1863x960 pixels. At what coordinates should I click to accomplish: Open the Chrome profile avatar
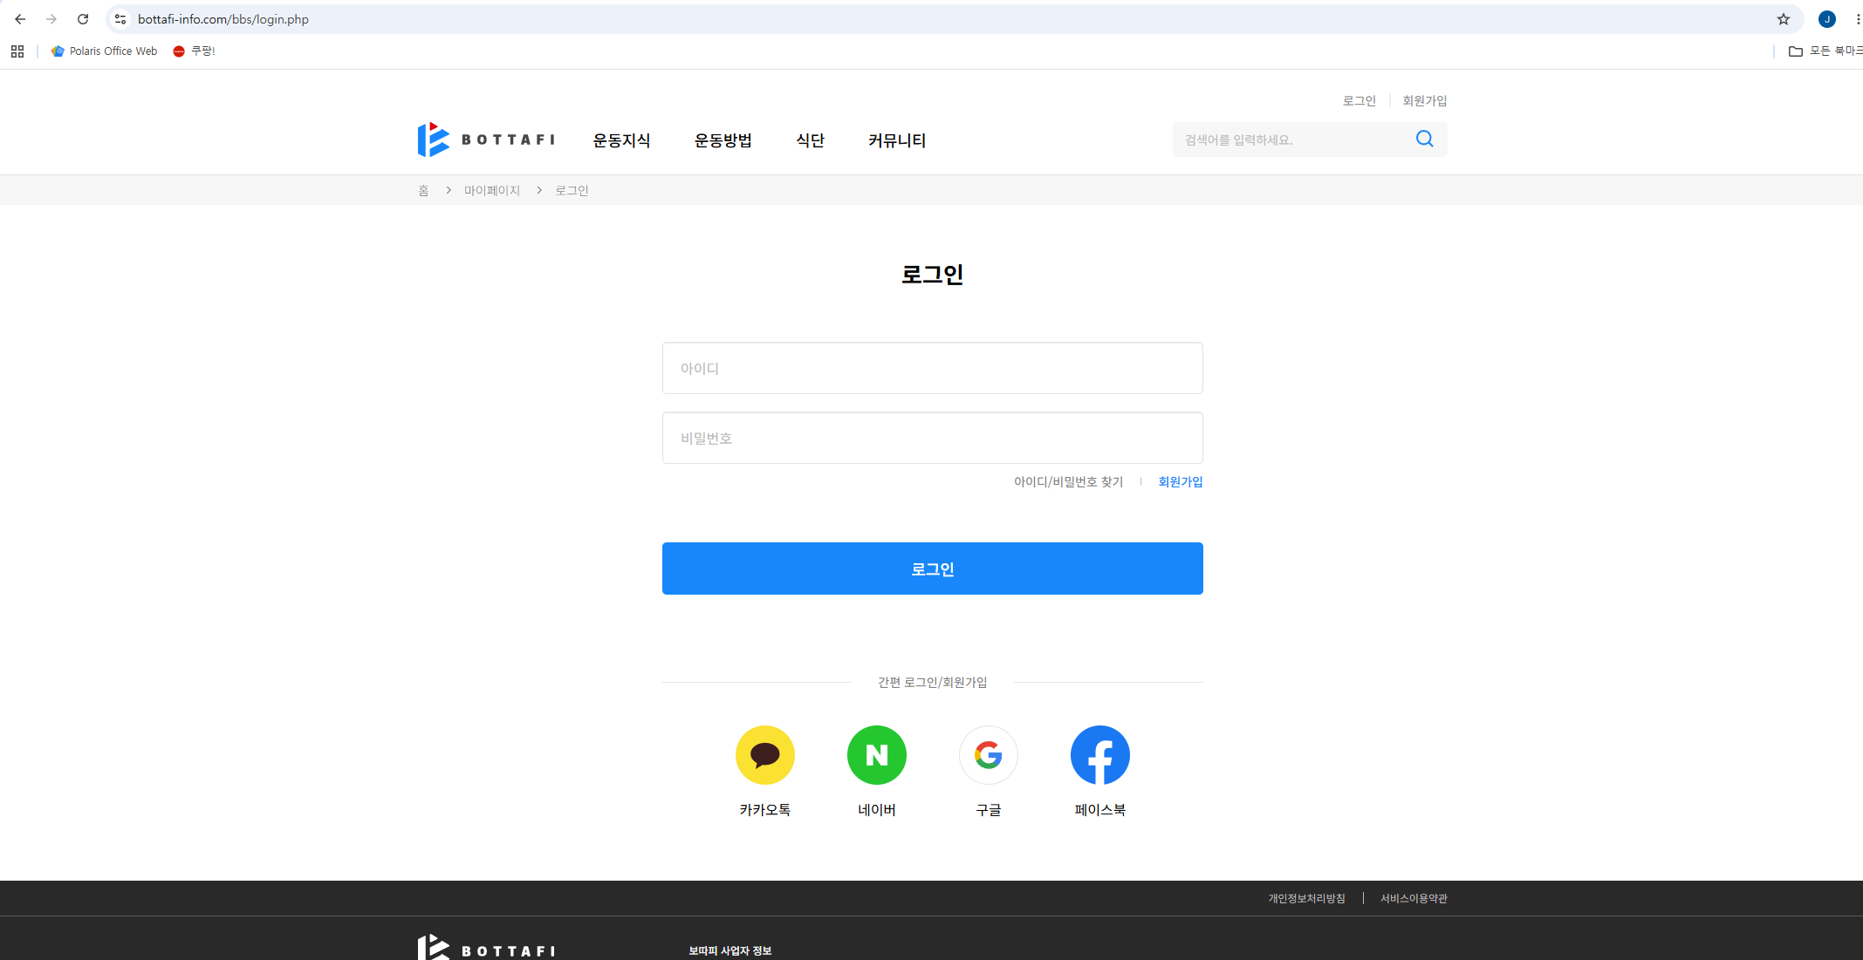(x=1827, y=19)
